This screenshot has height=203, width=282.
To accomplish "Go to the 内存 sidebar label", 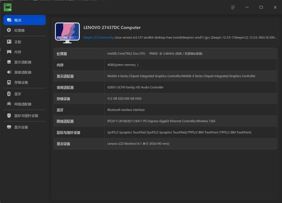I will [x=18, y=52].
